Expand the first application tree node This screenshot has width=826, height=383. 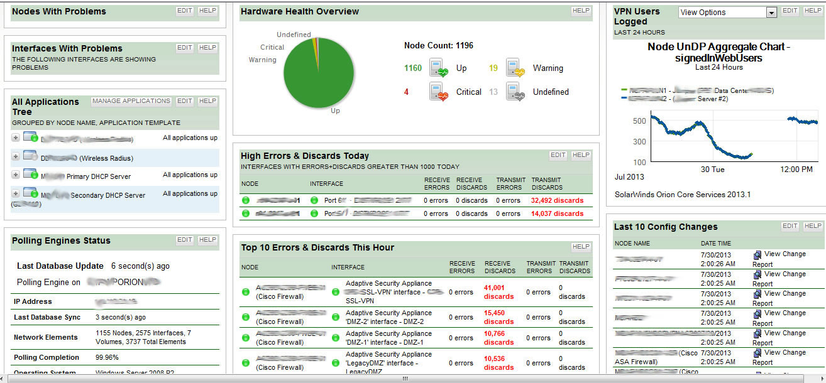tap(15, 138)
